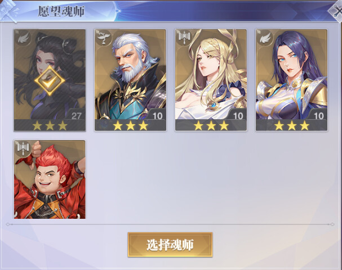Uncheck the golden checkmark on first card
The width and height of the screenshot is (342, 270).
50,80
